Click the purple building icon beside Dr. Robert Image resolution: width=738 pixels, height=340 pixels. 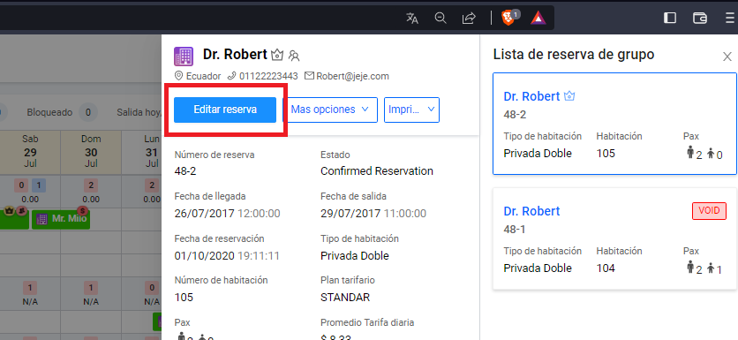click(184, 56)
